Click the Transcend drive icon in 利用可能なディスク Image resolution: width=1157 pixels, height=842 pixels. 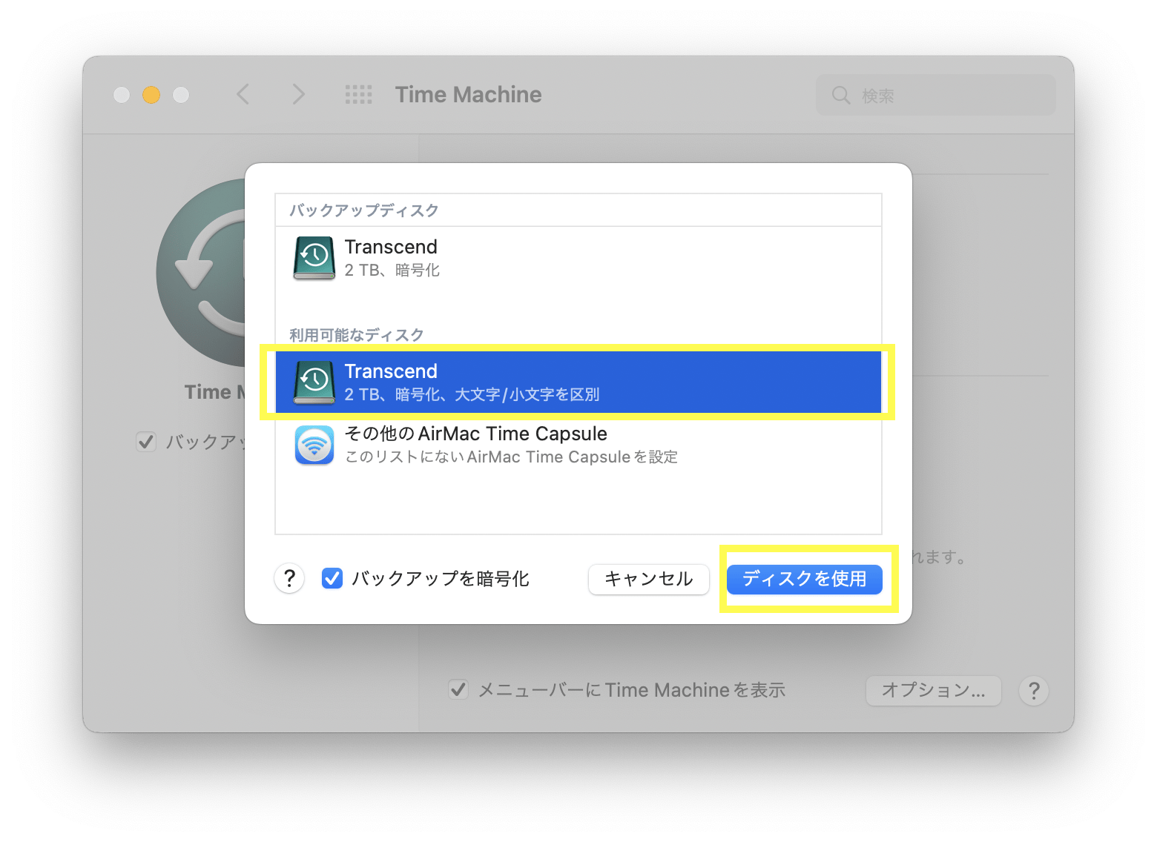click(x=314, y=381)
